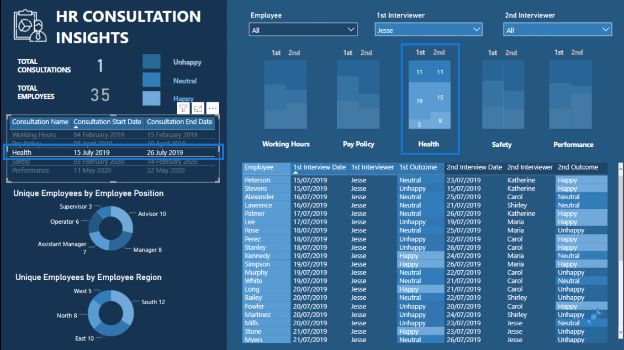The image size is (624, 350).
Task: Click Rose's 2nd Outcome Unhappy cell
Action: point(582,231)
